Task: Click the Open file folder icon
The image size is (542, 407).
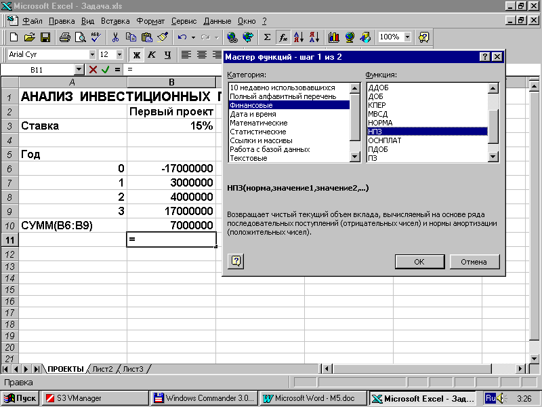Action: click(30, 37)
